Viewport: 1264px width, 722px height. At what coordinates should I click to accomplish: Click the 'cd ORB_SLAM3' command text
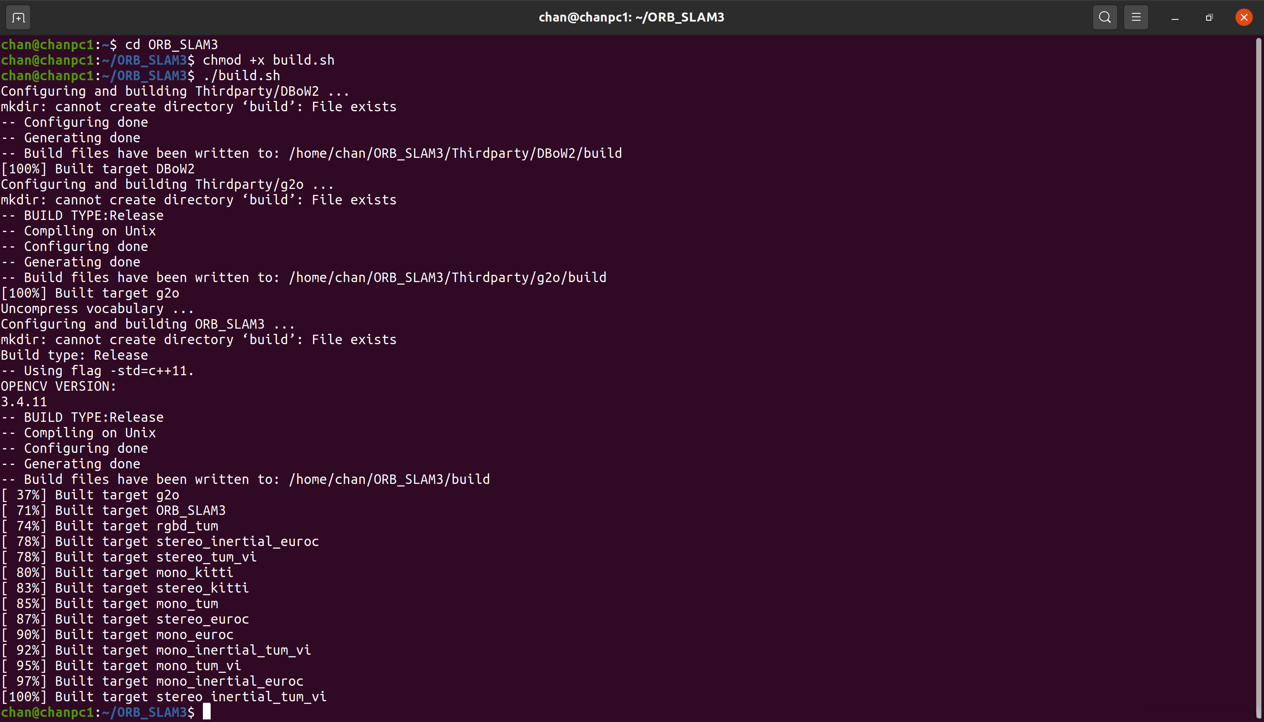click(171, 44)
